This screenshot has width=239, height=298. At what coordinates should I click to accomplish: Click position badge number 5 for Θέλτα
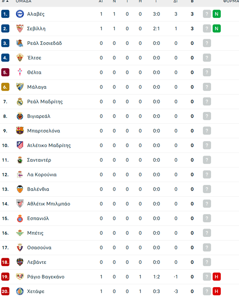click(5, 72)
